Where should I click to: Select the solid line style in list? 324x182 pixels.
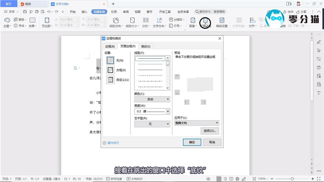coord(150,59)
